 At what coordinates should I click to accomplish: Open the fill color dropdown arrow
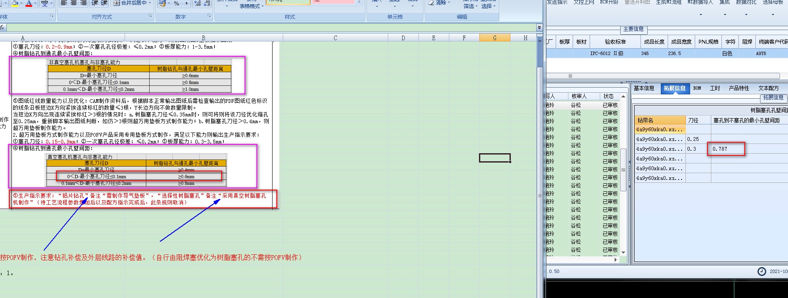point(22,3)
